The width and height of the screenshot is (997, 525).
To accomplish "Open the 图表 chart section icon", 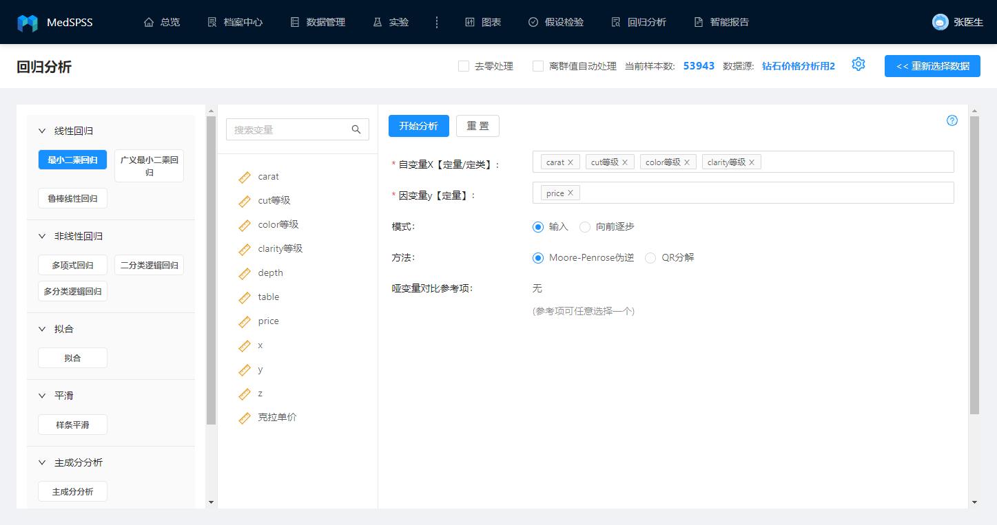I will click(471, 21).
